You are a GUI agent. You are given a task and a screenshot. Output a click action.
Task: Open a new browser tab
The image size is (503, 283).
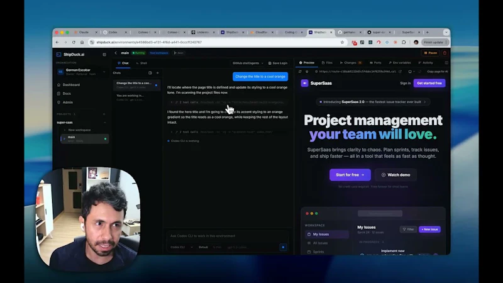coord(428,33)
